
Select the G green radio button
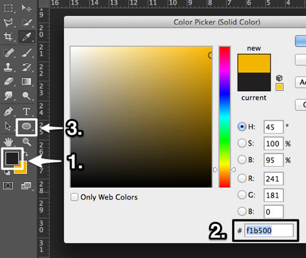[242, 195]
